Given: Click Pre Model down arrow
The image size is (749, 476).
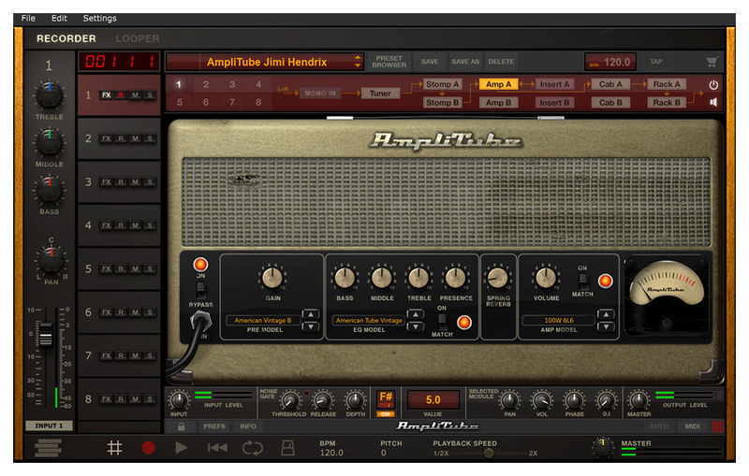Looking at the screenshot, I should tap(311, 326).
